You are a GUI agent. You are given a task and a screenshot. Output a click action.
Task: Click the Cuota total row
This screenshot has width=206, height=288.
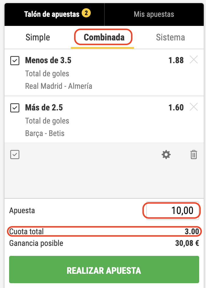tap(104, 232)
